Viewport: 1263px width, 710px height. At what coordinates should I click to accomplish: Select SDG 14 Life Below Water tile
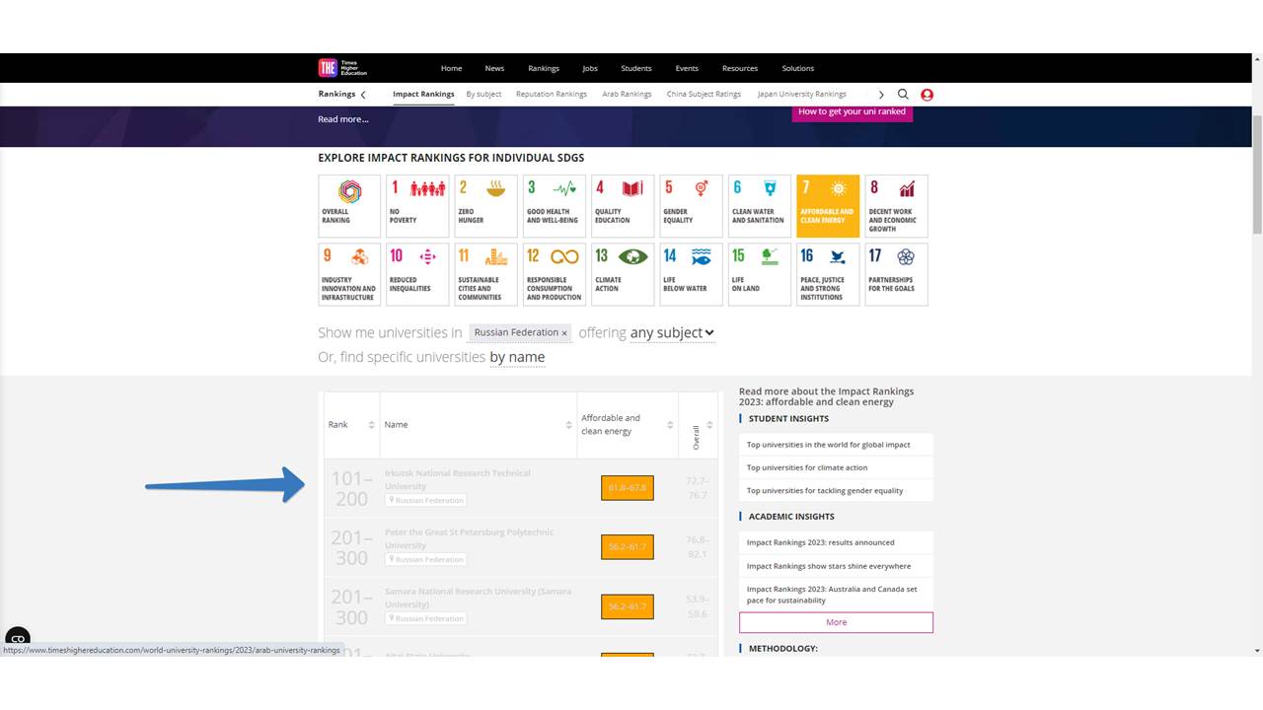point(691,274)
